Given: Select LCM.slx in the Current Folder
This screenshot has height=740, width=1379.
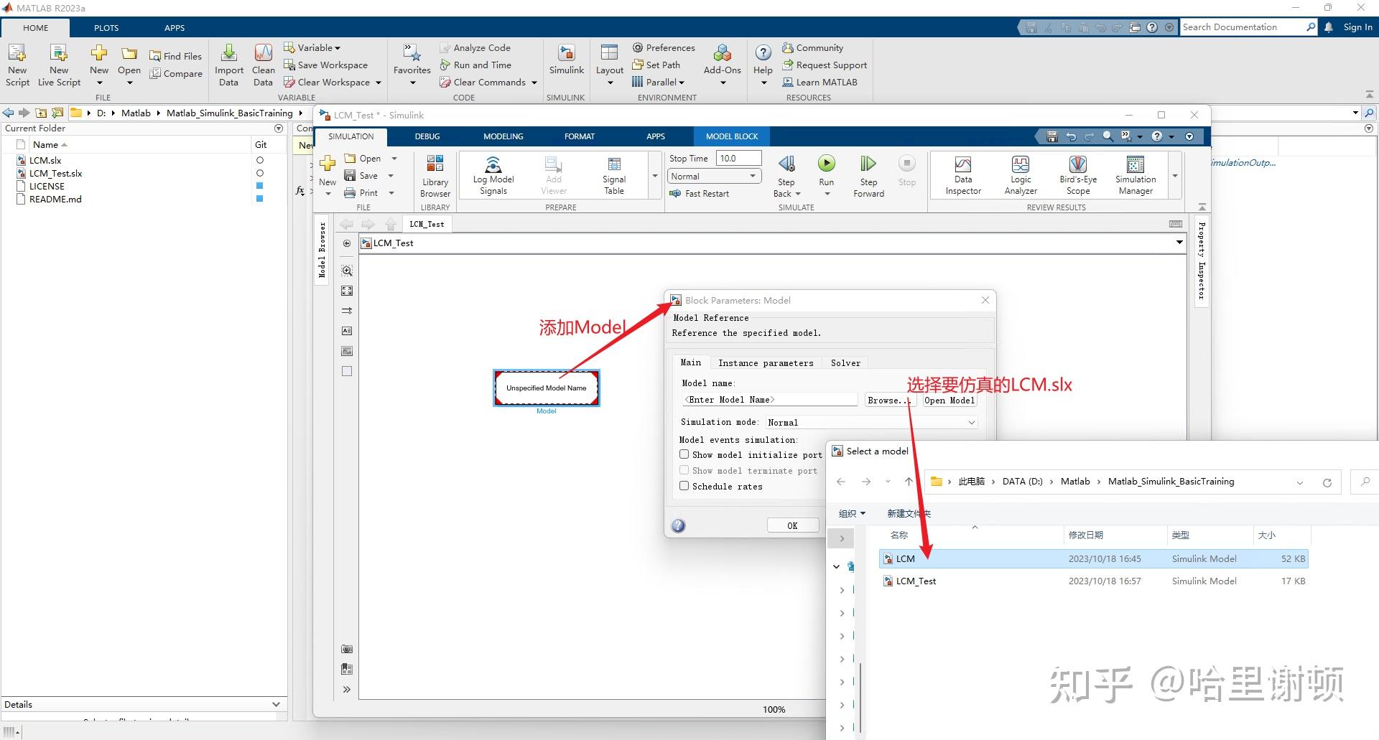Looking at the screenshot, I should [x=45, y=160].
